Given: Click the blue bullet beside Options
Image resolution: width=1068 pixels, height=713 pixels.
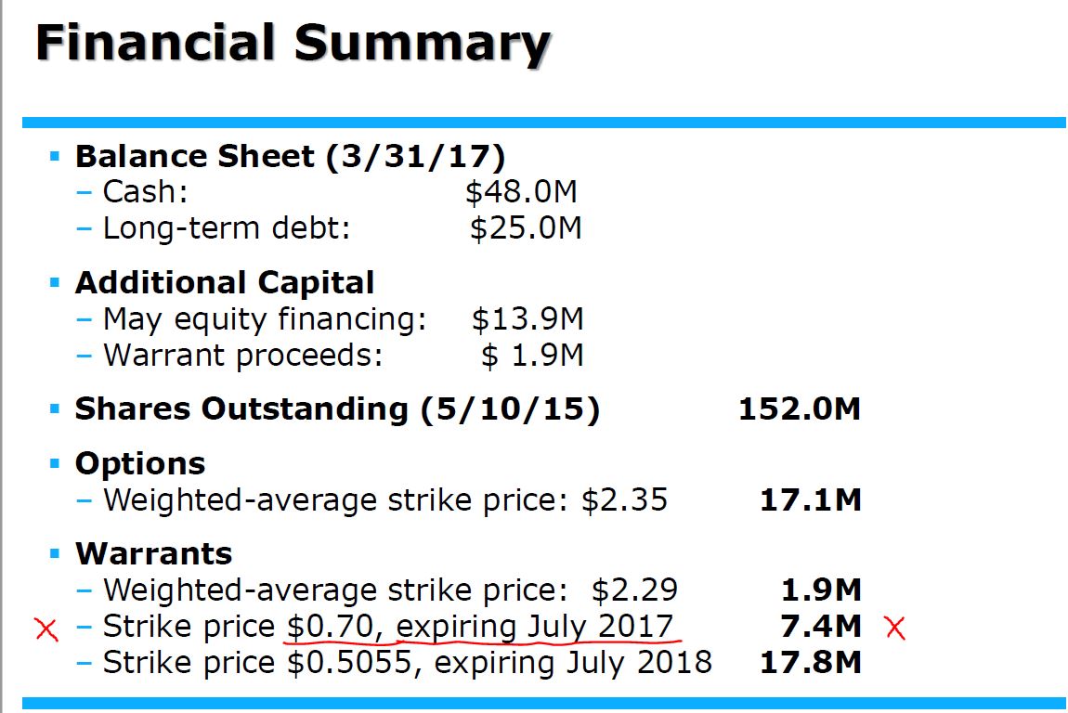Looking at the screenshot, I should tap(55, 463).
